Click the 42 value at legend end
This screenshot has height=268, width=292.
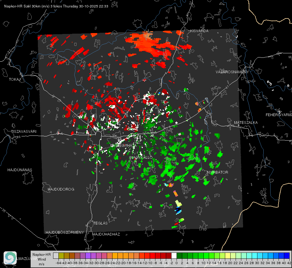[289, 263]
